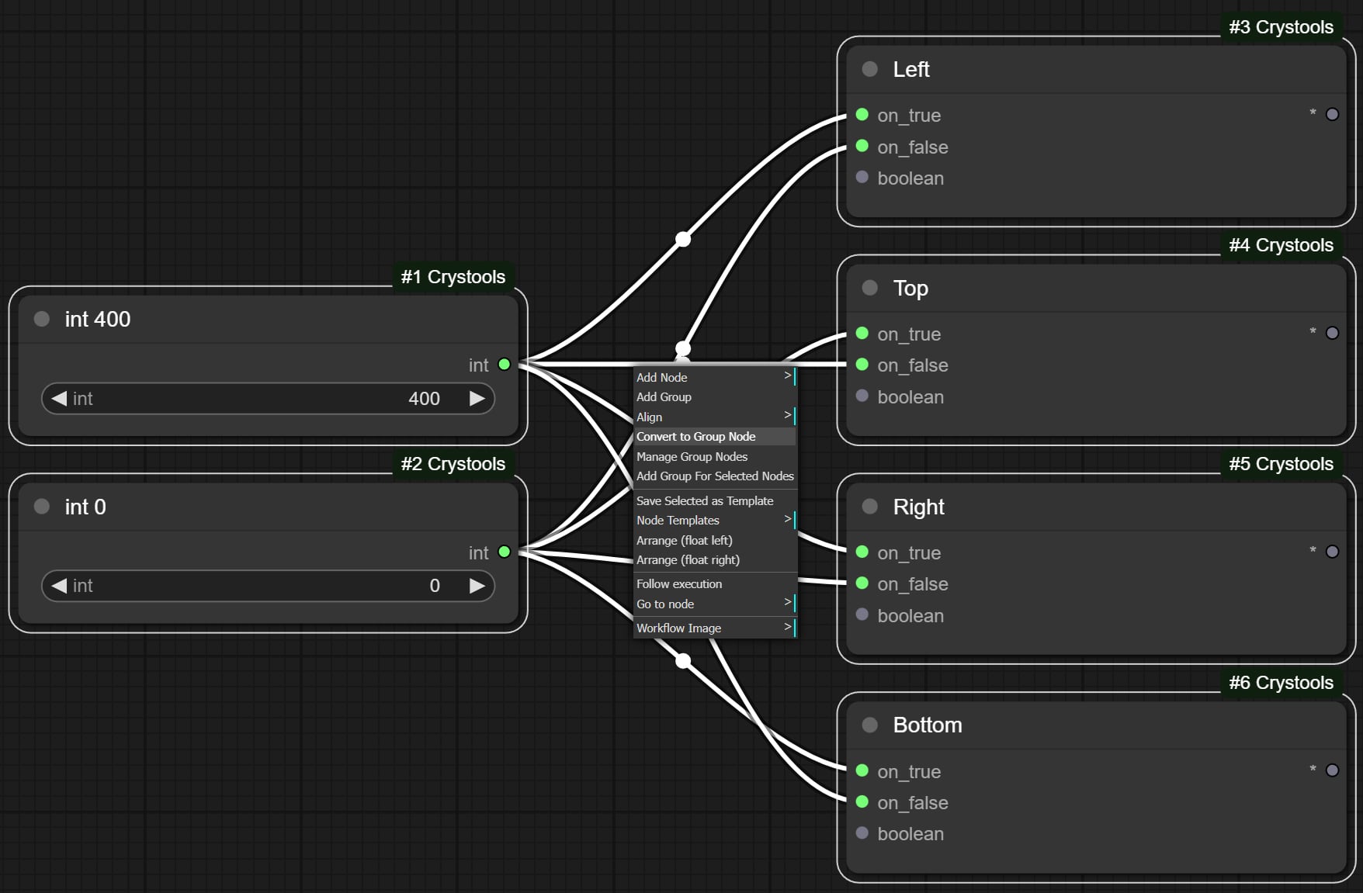The width and height of the screenshot is (1363, 893).
Task: Click link midpoint dot on wire to Bottom node
Action: [683, 661]
